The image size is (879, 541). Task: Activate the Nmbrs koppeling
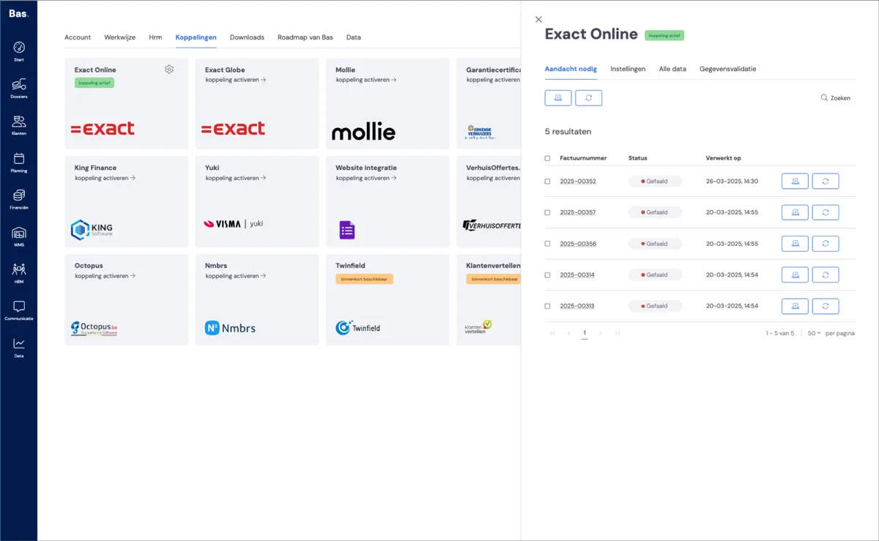235,276
